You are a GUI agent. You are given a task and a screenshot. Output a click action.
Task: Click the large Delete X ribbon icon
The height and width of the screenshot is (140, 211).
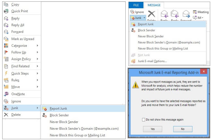[152, 14]
